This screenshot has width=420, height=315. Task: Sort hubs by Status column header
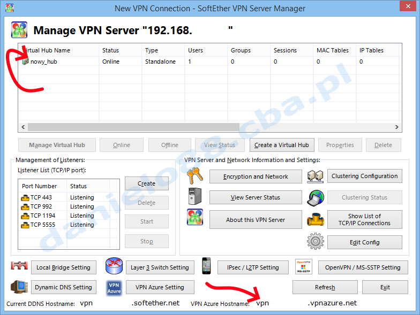pos(121,50)
